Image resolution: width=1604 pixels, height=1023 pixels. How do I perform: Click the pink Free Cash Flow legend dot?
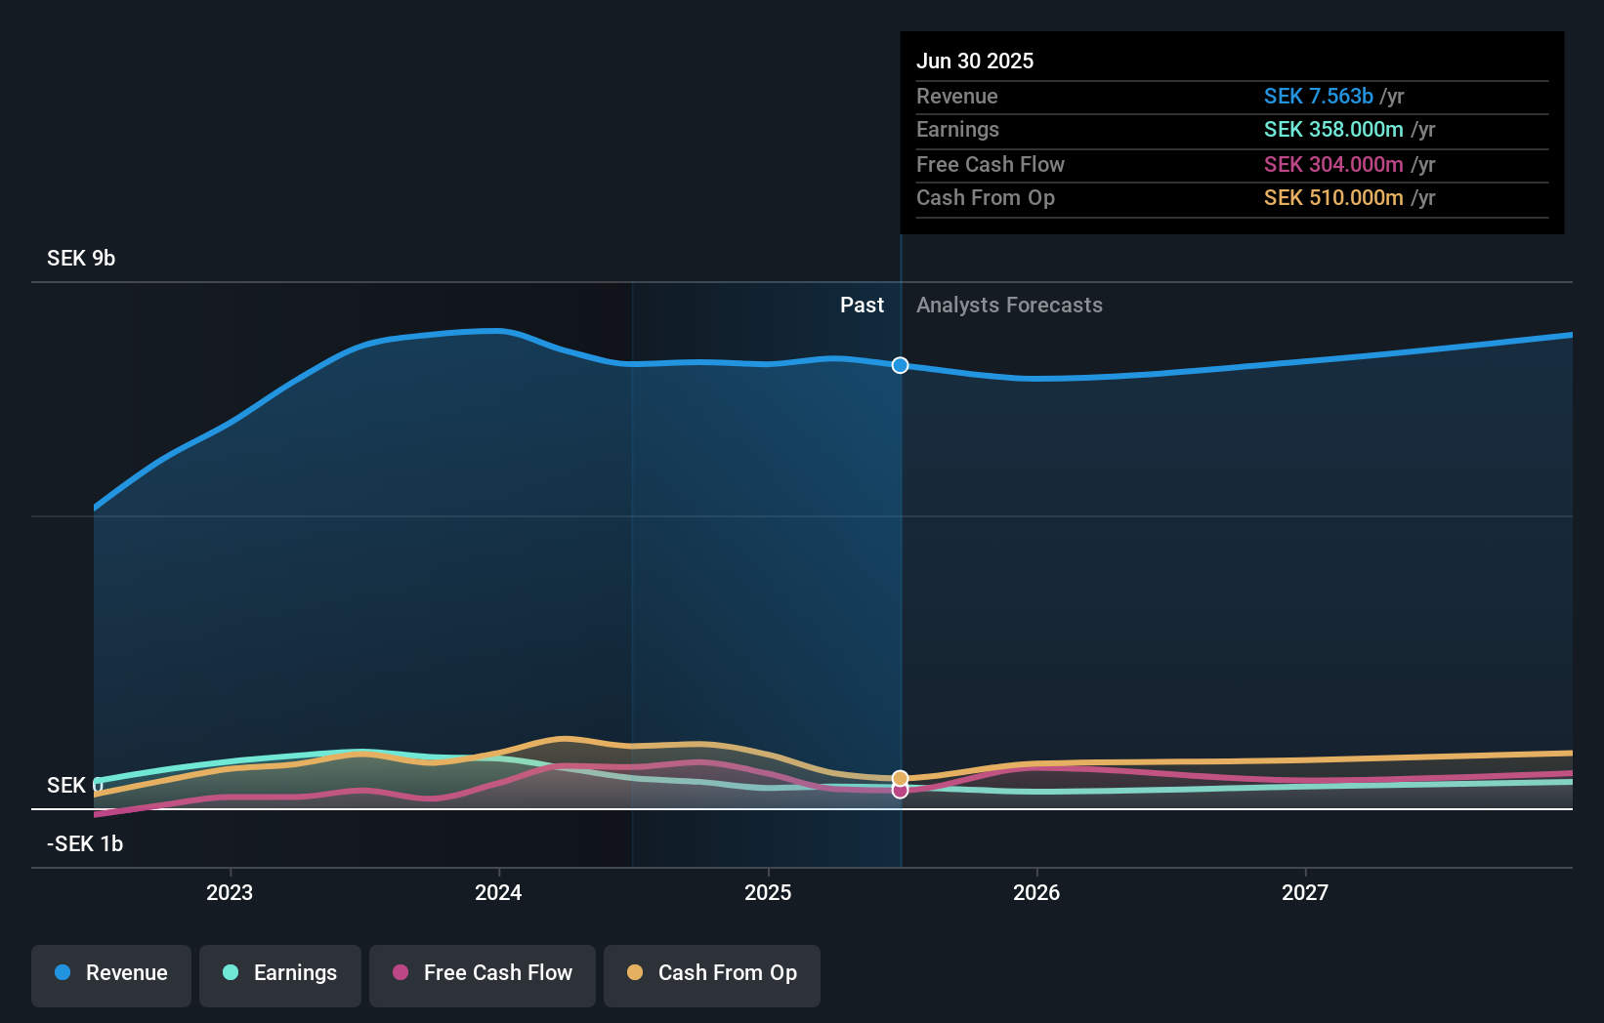[x=401, y=973]
